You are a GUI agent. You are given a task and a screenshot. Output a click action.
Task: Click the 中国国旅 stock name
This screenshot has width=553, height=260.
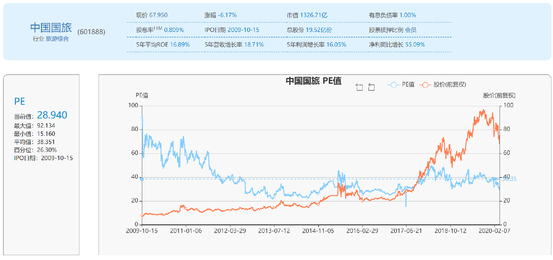point(51,28)
